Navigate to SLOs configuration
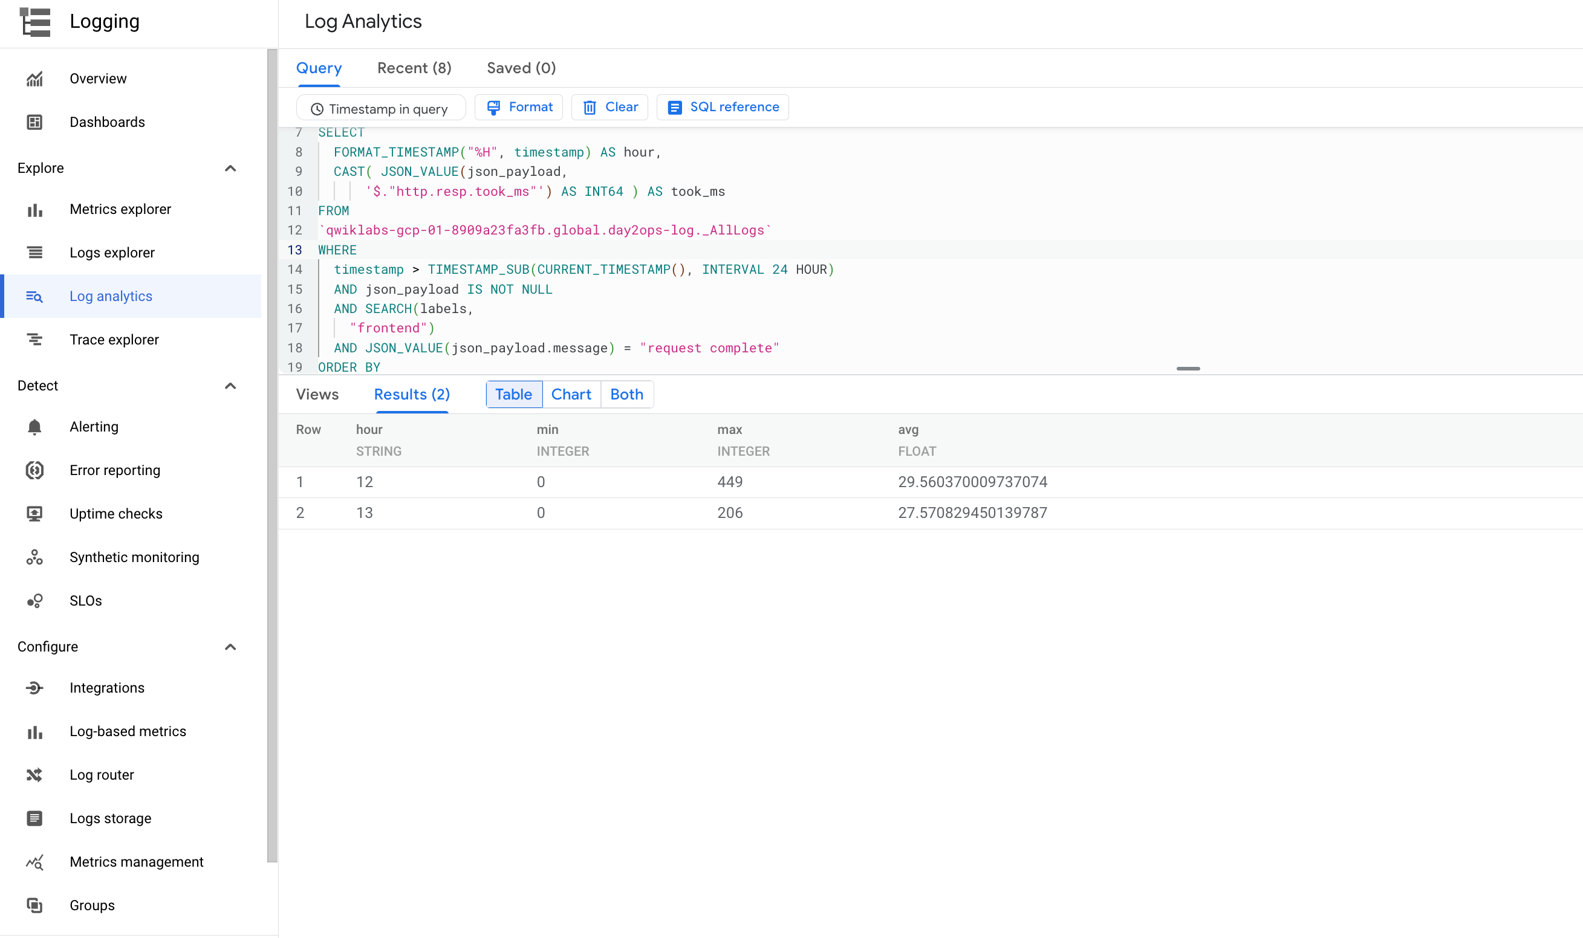The width and height of the screenshot is (1583, 938). pyautogui.click(x=86, y=600)
